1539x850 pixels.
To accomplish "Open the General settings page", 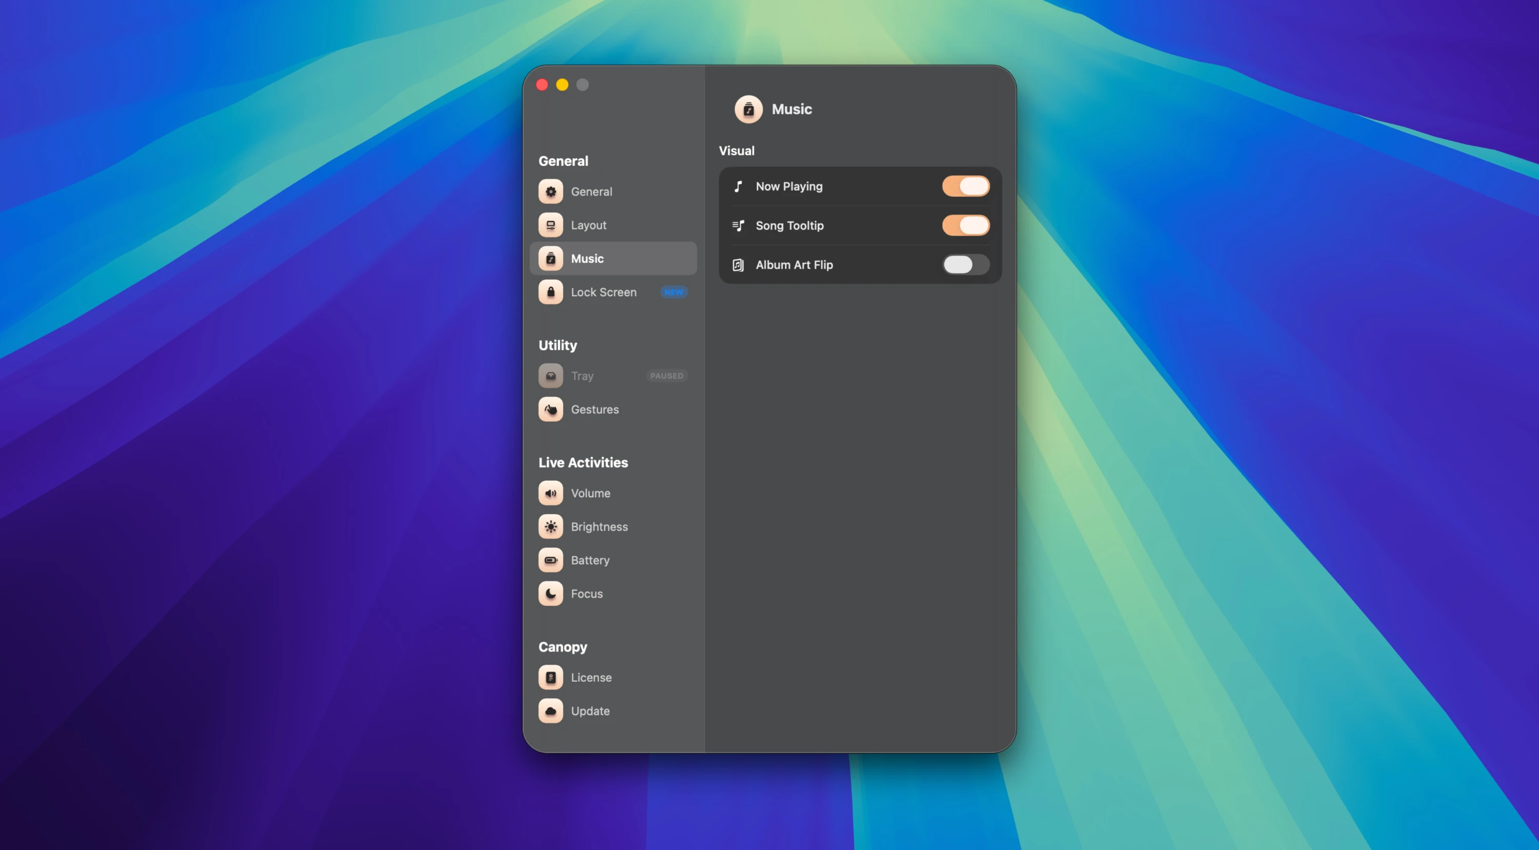I will click(x=613, y=192).
